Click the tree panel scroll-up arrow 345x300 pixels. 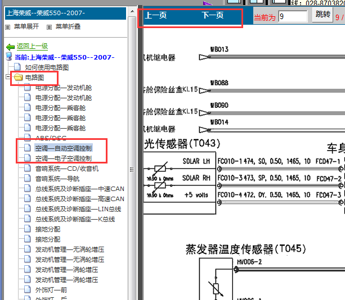132,11
